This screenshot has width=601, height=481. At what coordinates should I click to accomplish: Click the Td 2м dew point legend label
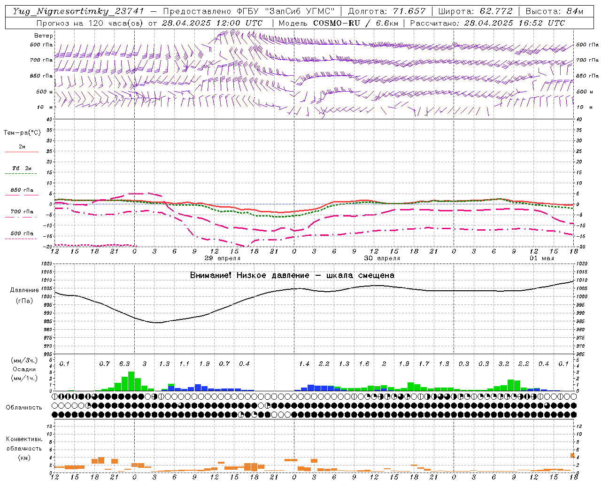click(22, 168)
